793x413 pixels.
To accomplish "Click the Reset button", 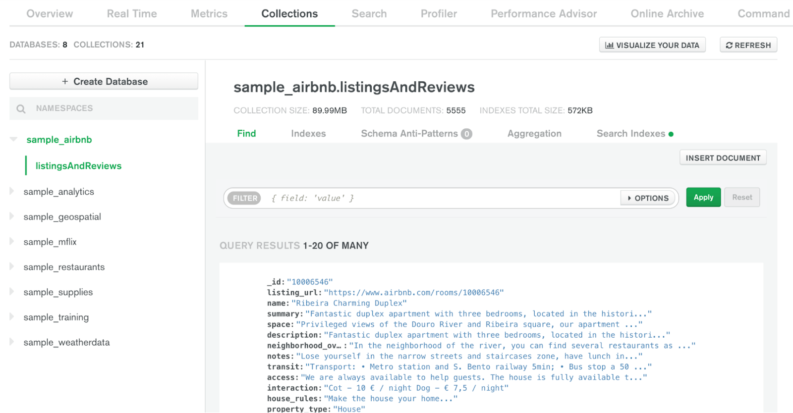I will click(742, 198).
